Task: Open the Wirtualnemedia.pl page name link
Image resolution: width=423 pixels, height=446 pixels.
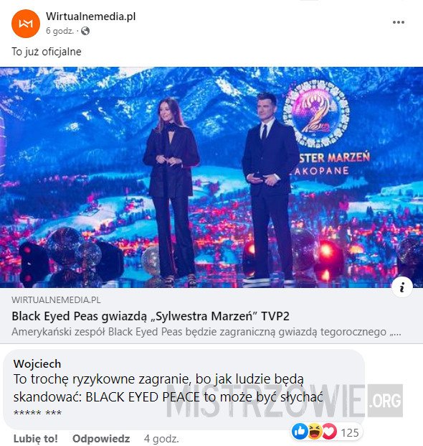Action: (91, 17)
